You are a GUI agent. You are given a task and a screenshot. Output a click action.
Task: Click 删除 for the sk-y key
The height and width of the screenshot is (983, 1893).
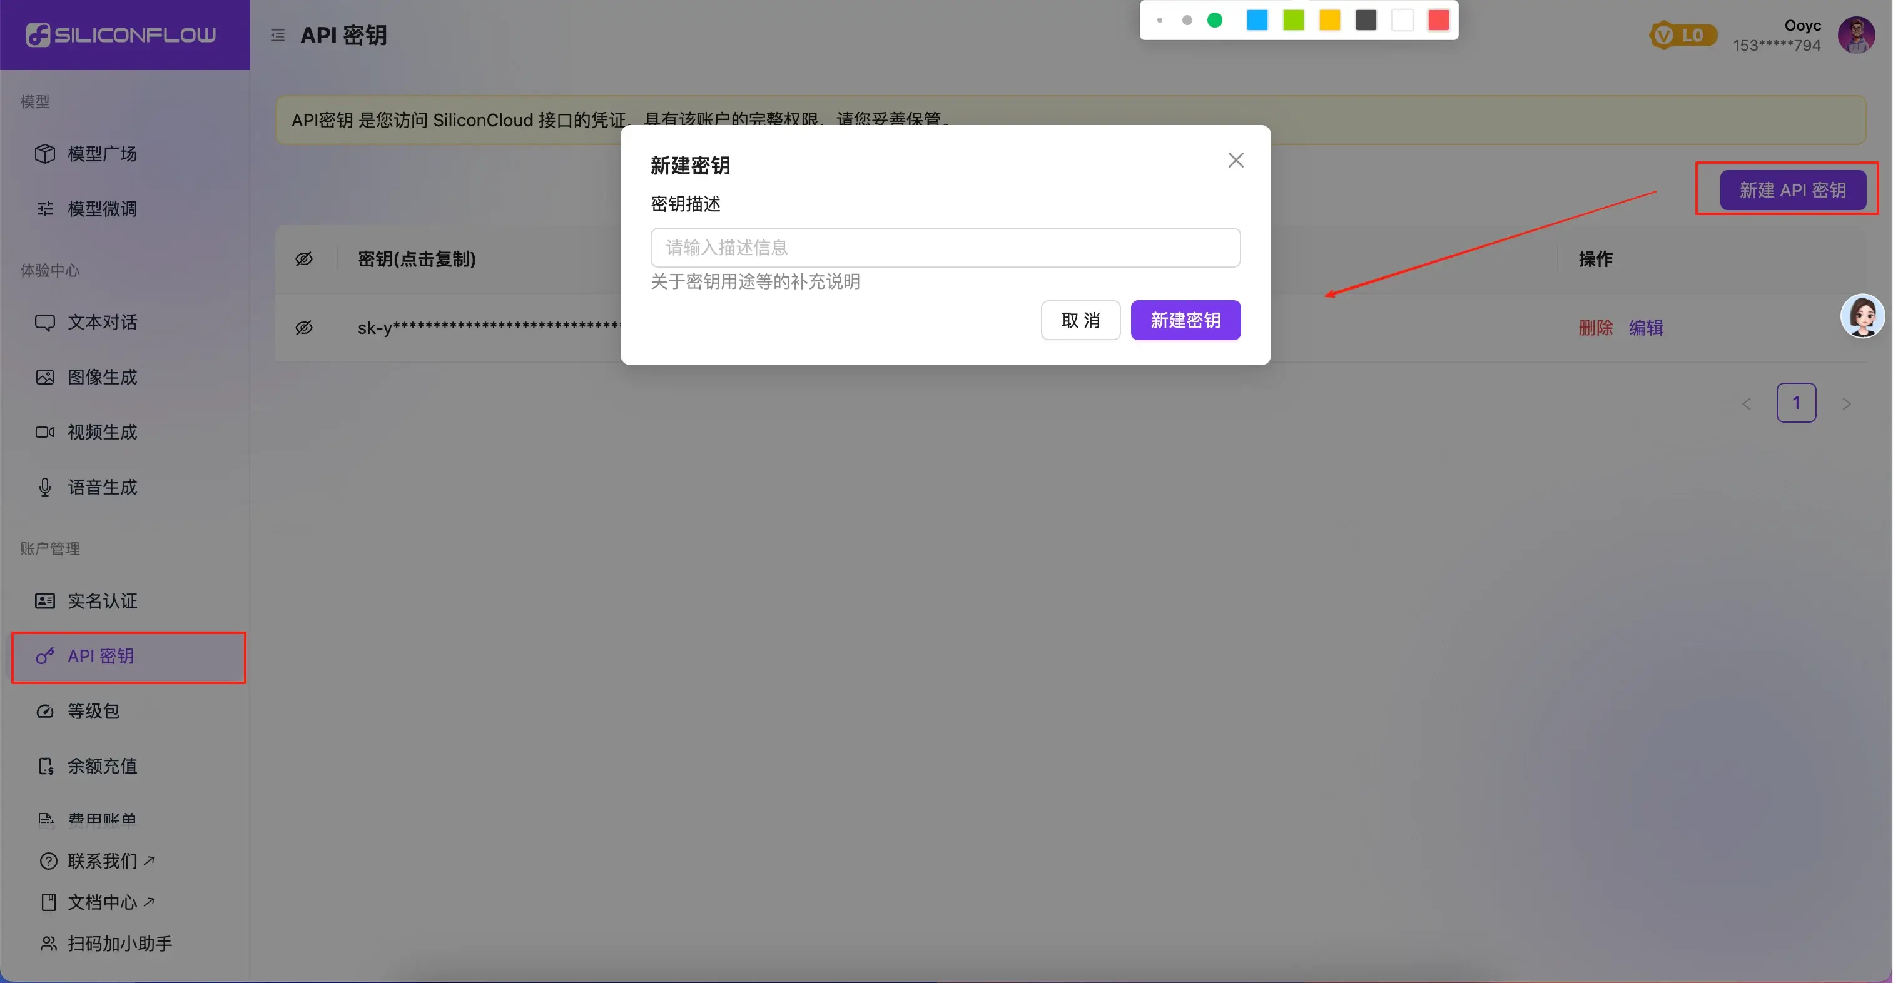pos(1595,328)
